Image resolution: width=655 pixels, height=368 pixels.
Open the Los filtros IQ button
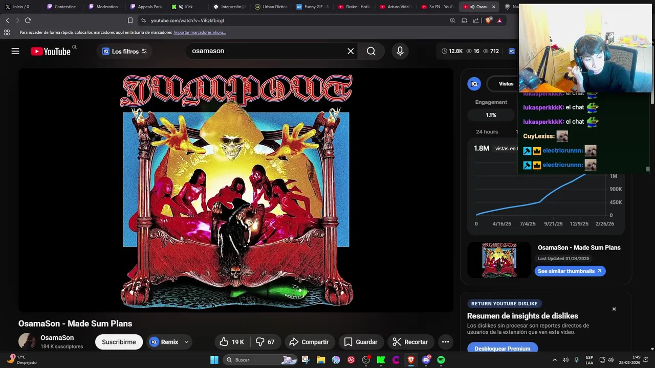click(x=124, y=51)
